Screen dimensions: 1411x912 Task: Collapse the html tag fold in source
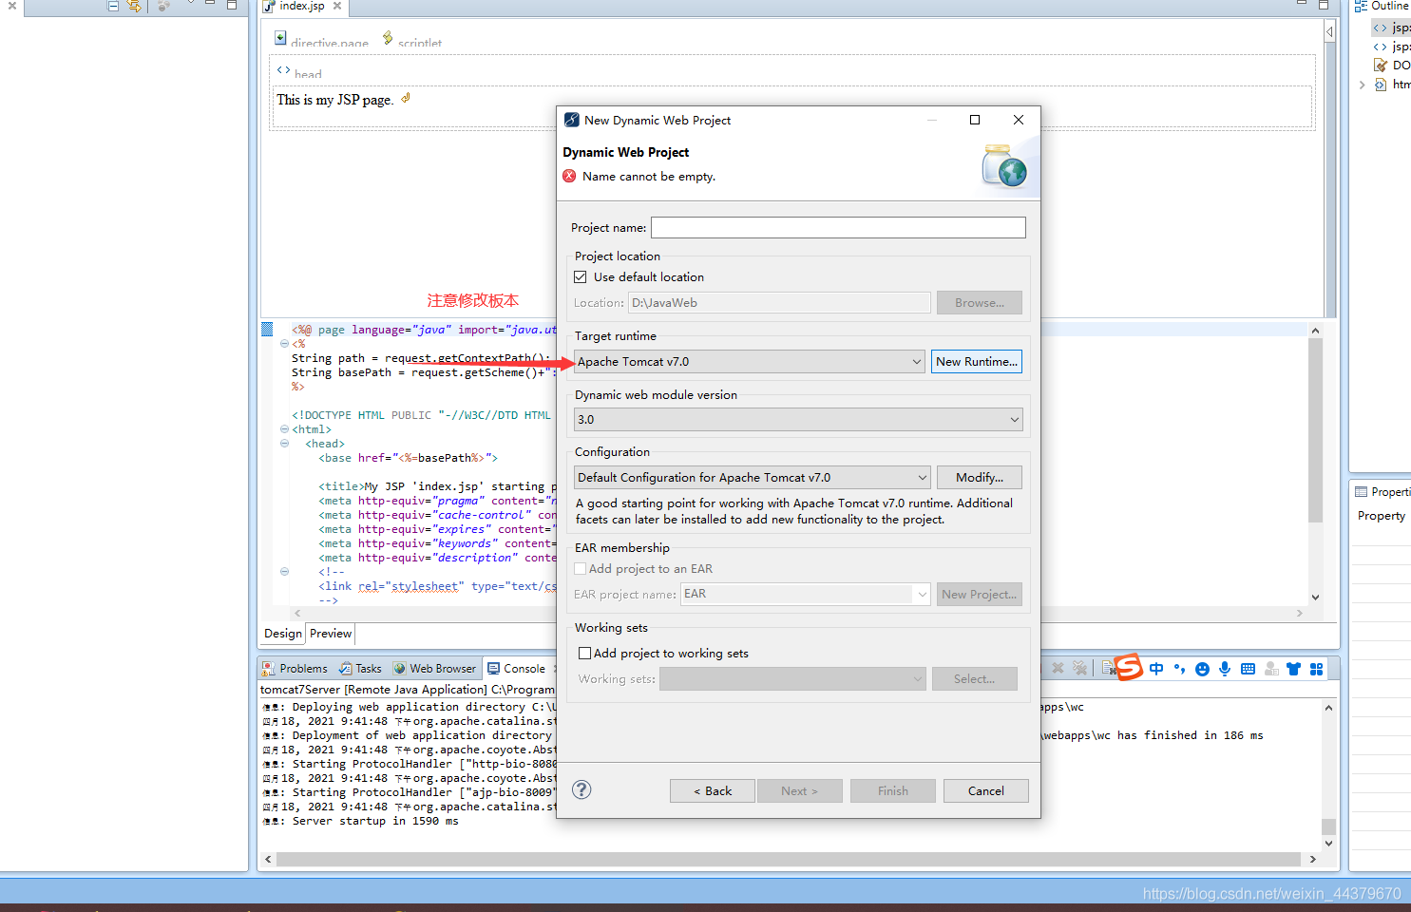click(284, 429)
